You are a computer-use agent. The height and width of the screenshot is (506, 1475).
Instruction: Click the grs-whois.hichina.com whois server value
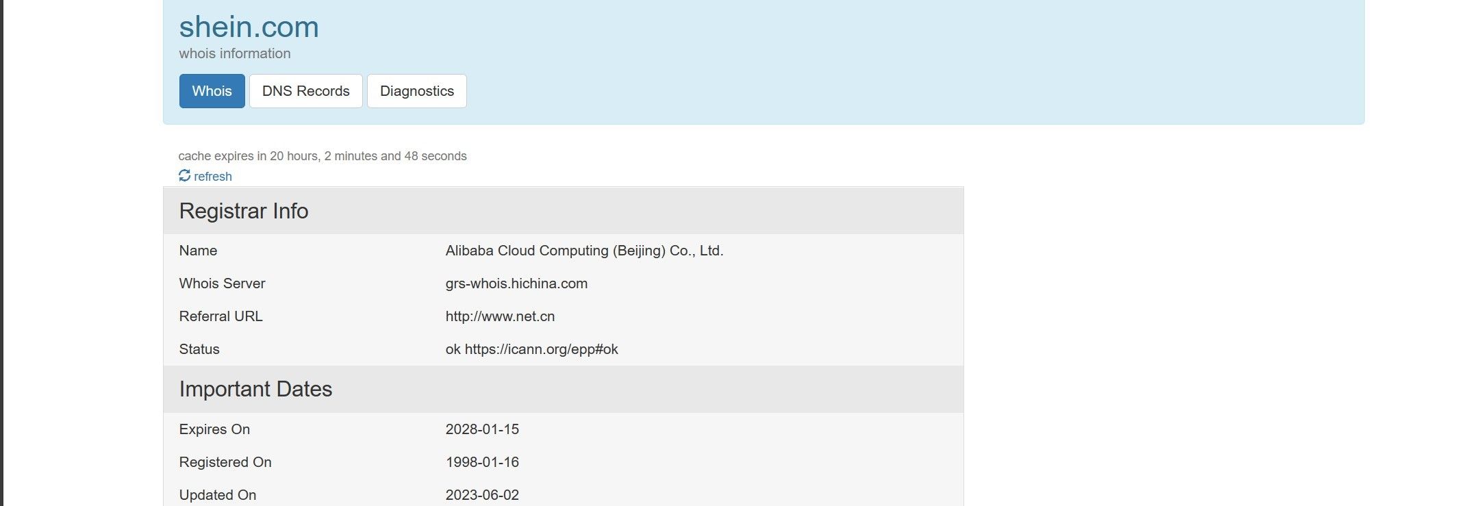pos(516,283)
